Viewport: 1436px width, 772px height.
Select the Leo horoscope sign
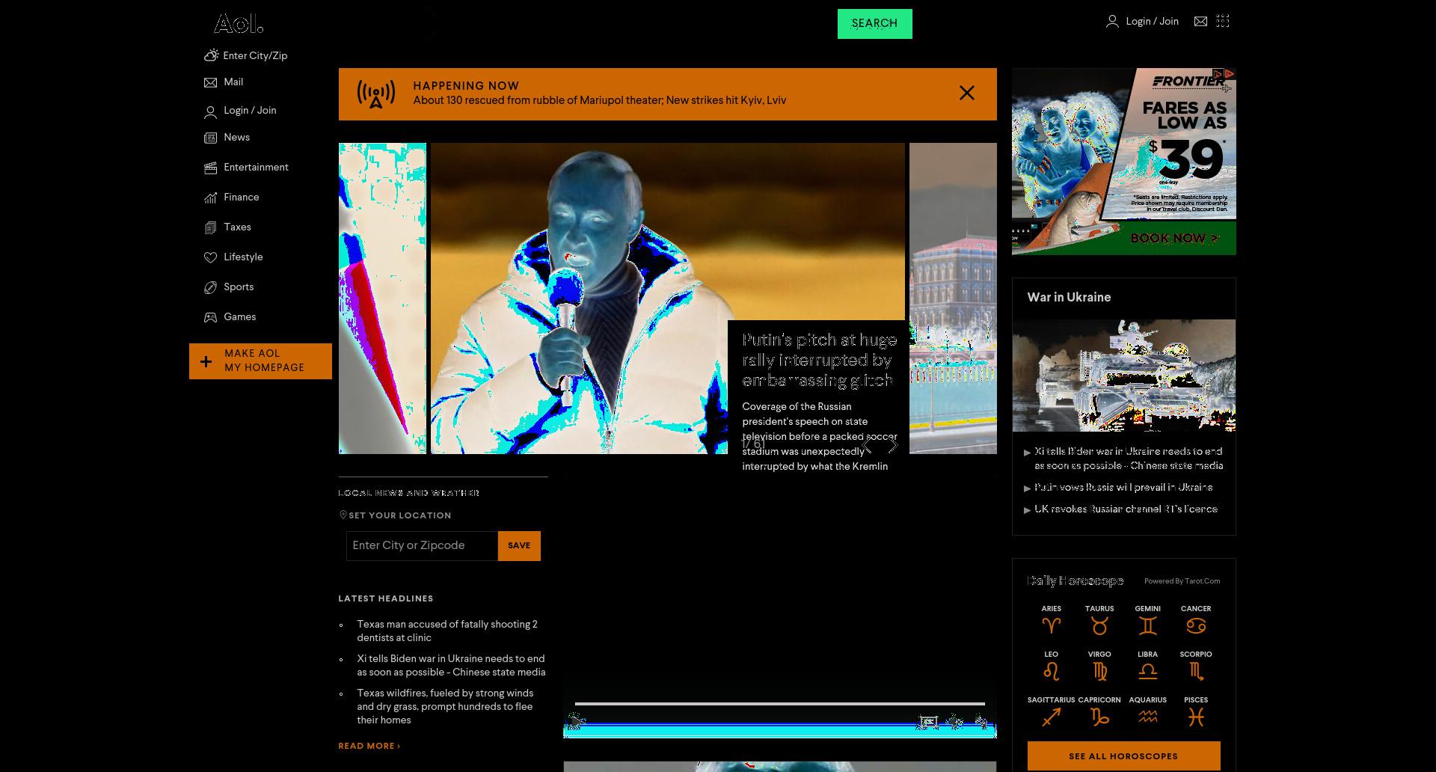coord(1051,666)
